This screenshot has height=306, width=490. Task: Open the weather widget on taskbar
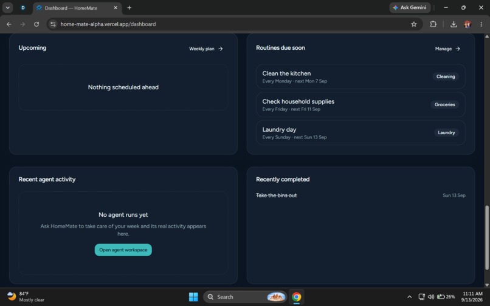point(26,297)
